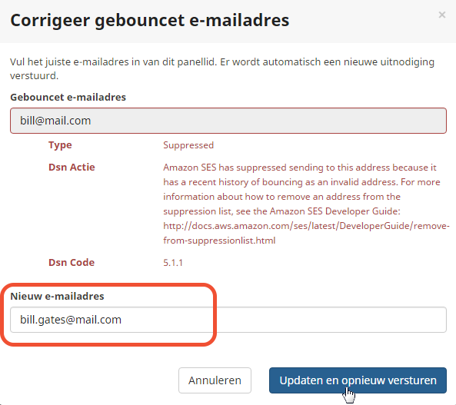
Task: Select the disabled bill@mail.com bounced address field
Action: [x=228, y=121]
